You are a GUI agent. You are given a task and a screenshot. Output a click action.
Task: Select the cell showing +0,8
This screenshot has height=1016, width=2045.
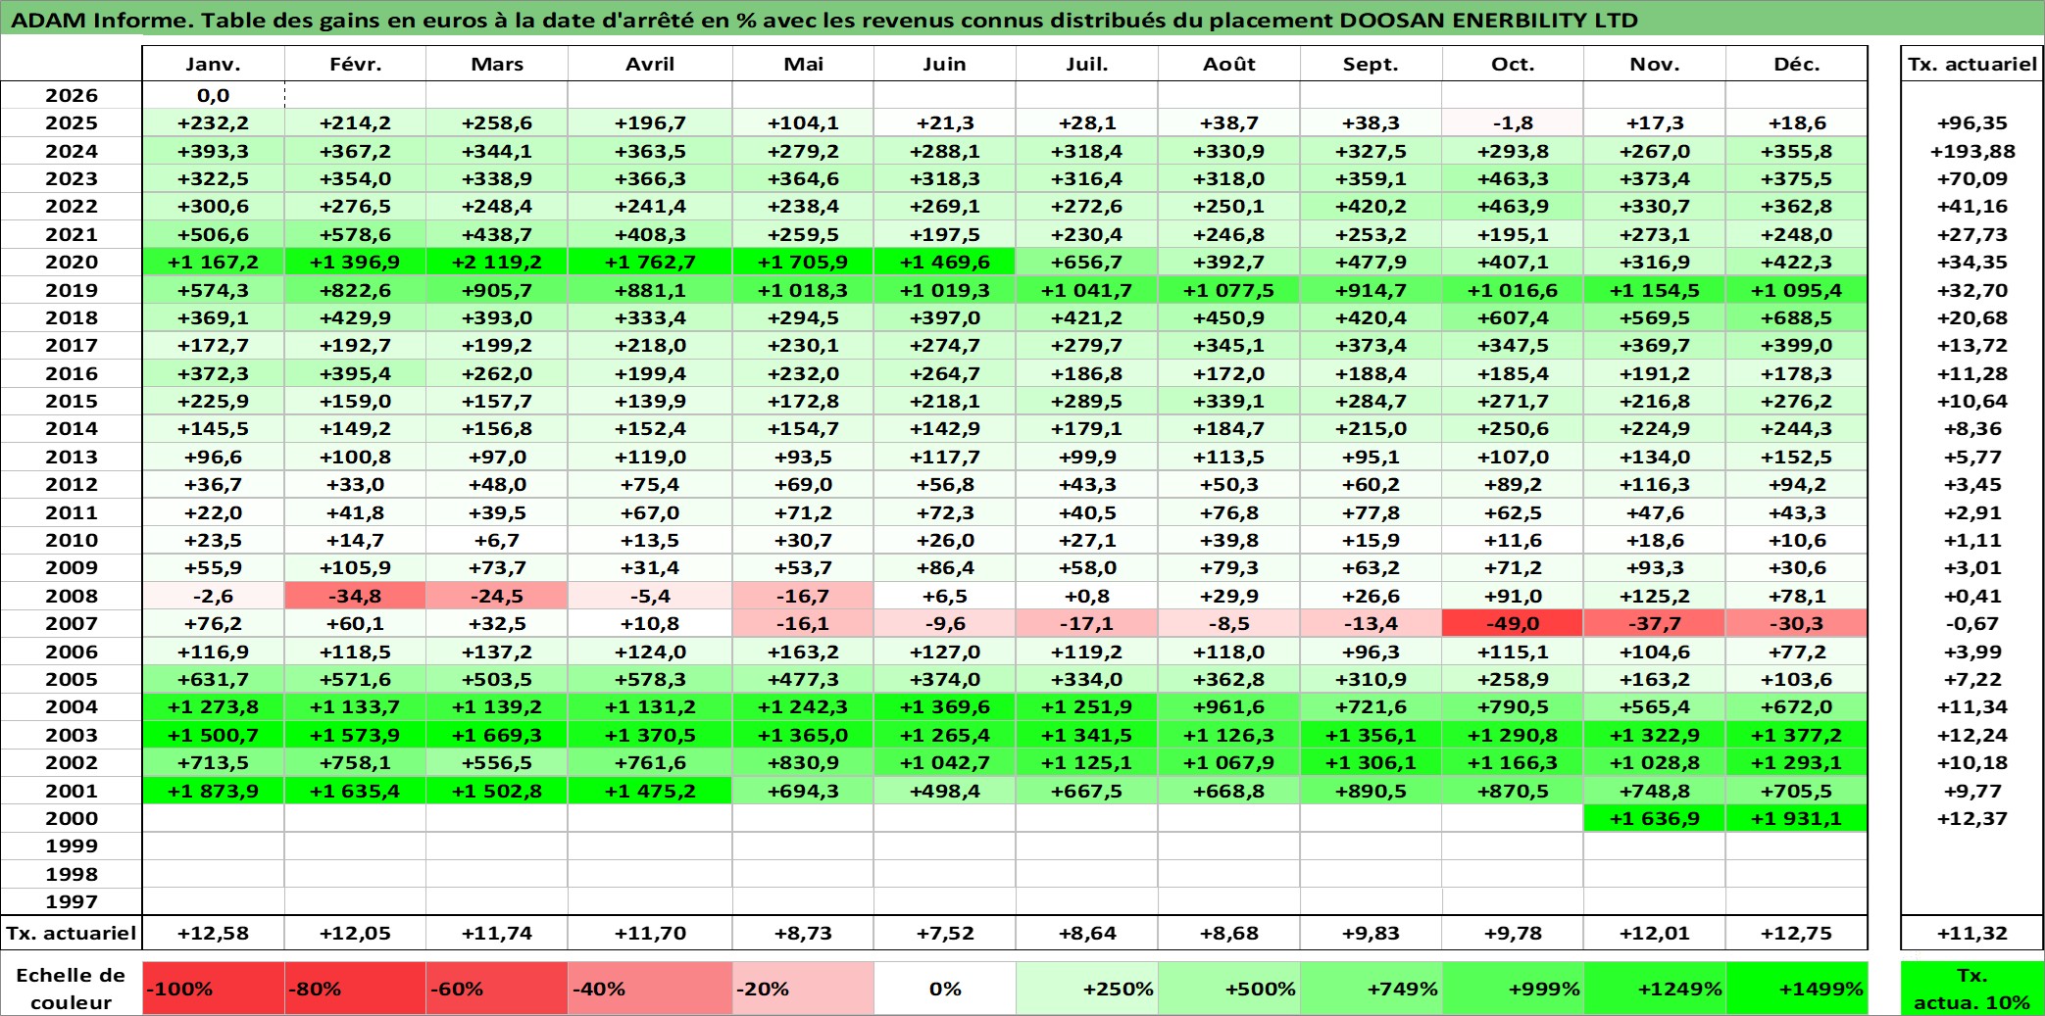(x=1087, y=596)
